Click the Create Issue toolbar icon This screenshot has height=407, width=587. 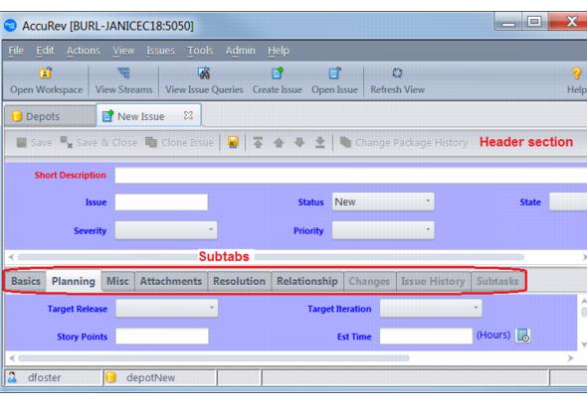point(278,72)
